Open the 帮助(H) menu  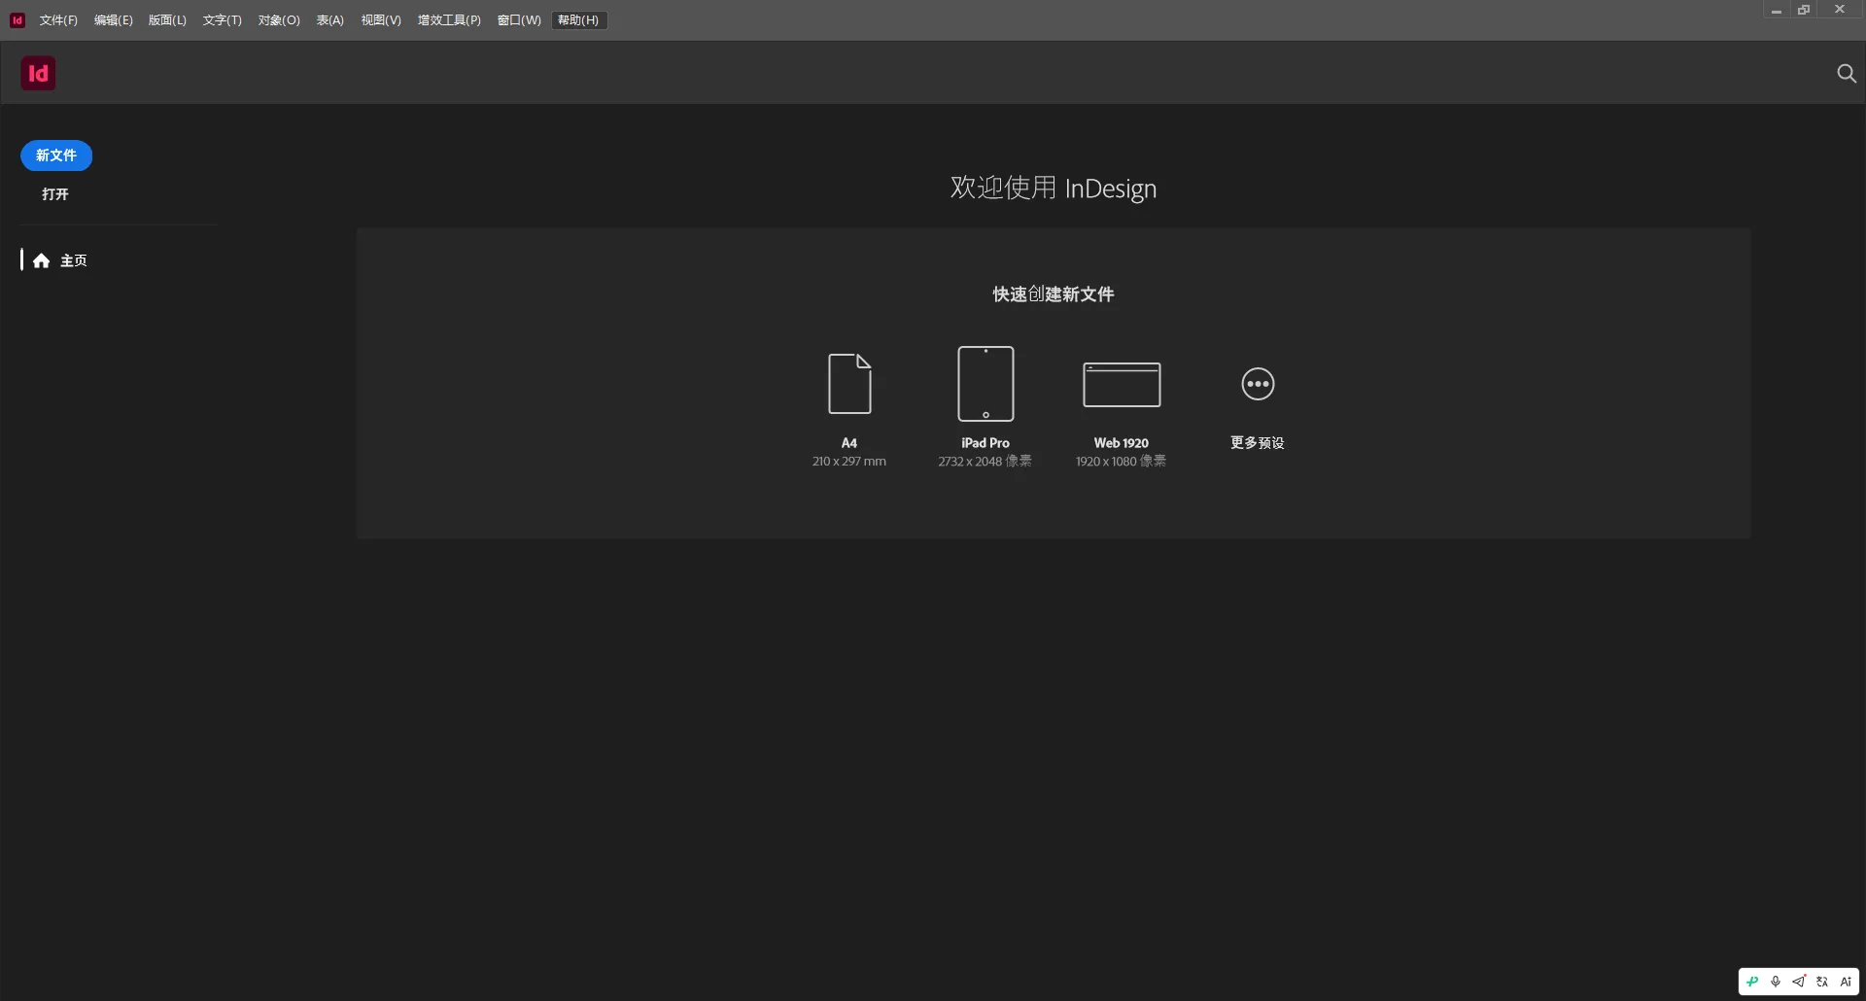[578, 20]
